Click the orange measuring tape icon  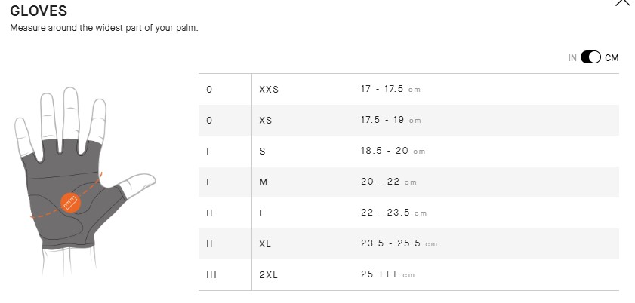[71, 202]
